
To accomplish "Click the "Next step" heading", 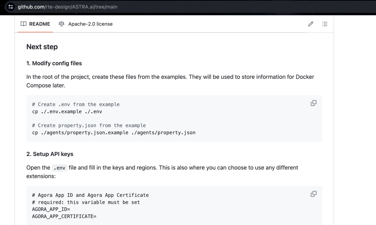I will click(42, 47).
